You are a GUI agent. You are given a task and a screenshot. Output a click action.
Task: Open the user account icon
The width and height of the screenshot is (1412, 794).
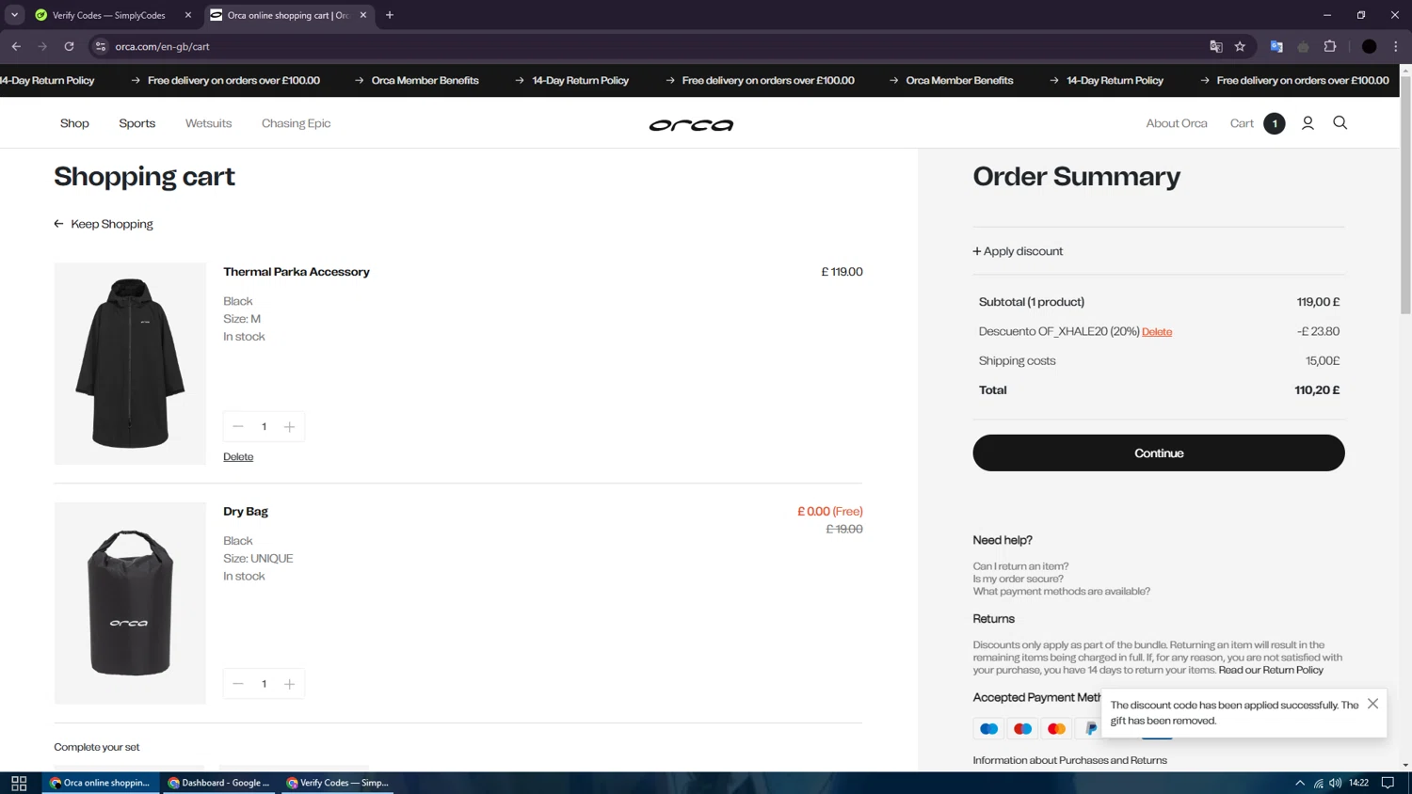[x=1308, y=123]
